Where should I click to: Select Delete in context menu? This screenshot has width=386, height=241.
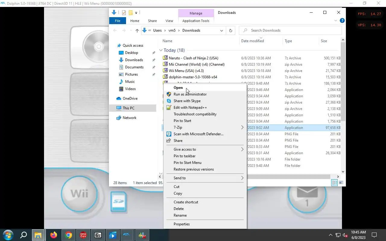205,209
